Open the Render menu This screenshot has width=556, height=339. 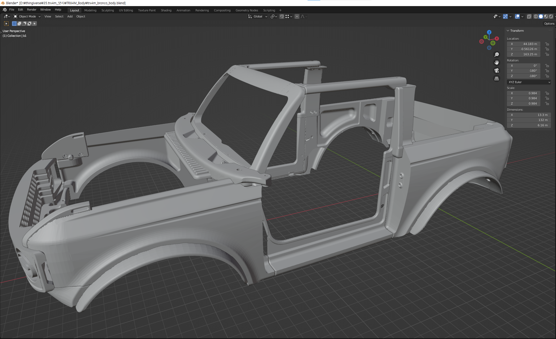tap(32, 10)
